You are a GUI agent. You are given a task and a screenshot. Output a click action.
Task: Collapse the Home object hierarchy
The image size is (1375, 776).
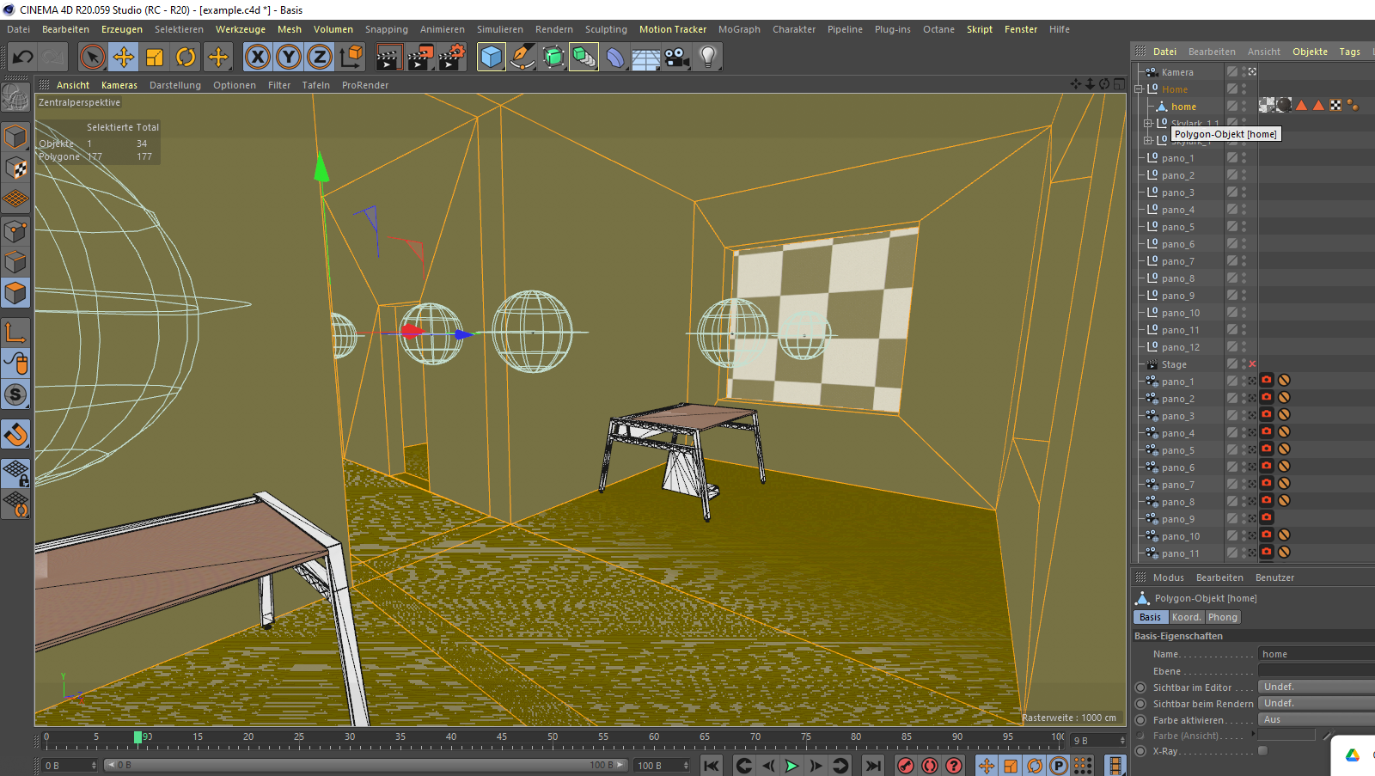click(1139, 89)
